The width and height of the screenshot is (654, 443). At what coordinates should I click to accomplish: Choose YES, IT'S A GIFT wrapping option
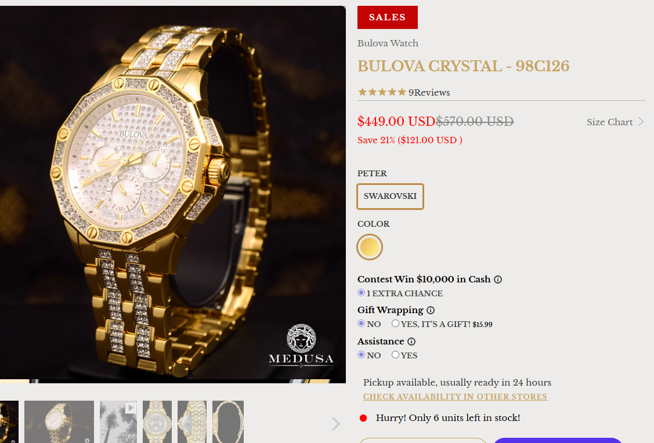pyautogui.click(x=395, y=324)
